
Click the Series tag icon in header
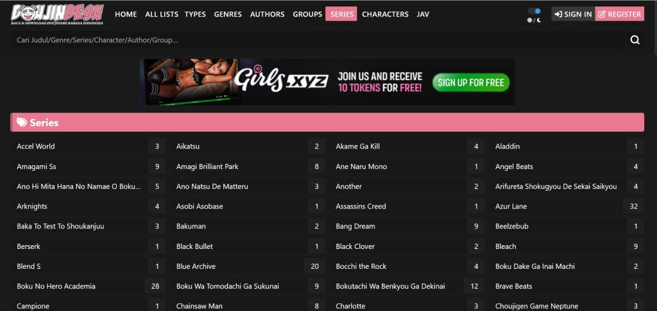click(x=22, y=122)
